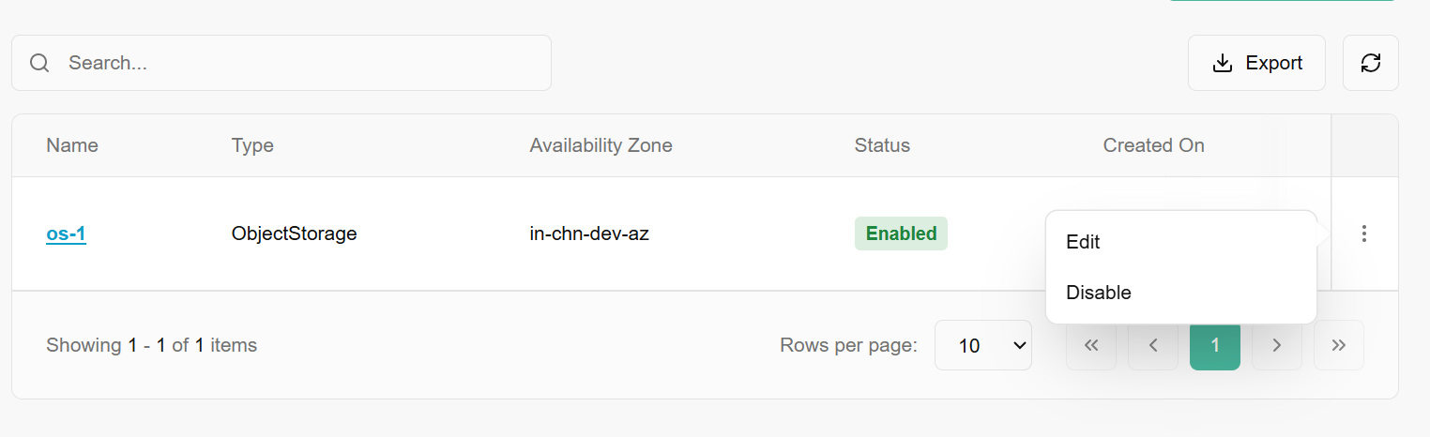Refresh the table with the reload icon
The height and width of the screenshot is (437, 1430).
[x=1370, y=63]
